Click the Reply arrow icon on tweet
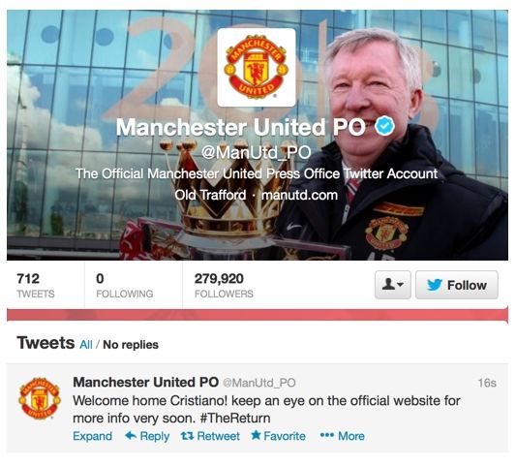Screen dimensions: 516x467 click(x=131, y=436)
